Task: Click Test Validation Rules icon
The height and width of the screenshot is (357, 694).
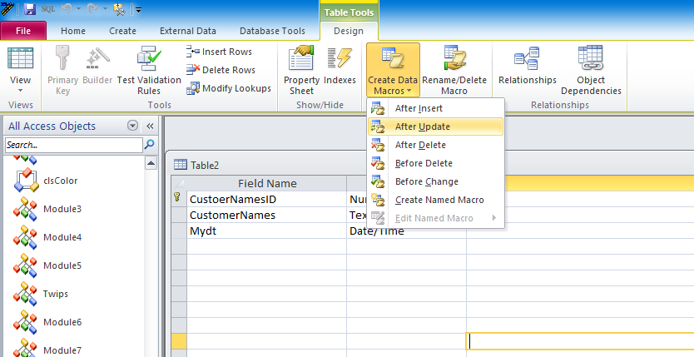Action: click(x=149, y=58)
